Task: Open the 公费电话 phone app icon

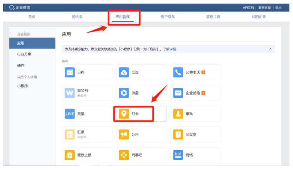Action: (x=178, y=72)
